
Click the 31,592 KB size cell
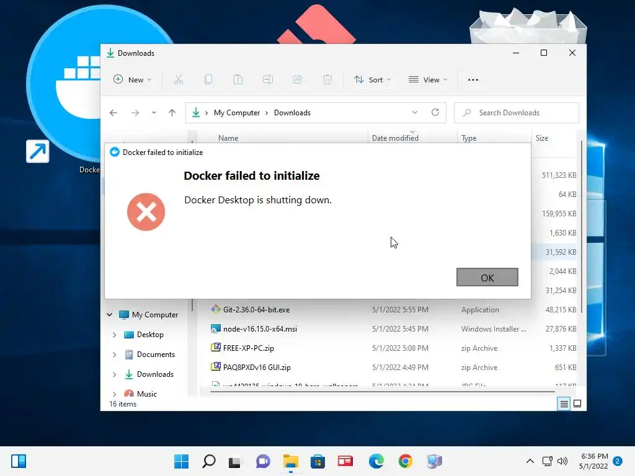tap(561, 252)
